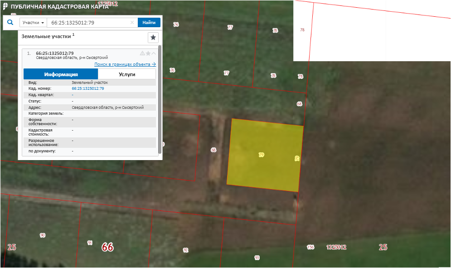The image size is (451, 268).
Task: Open the Участки search type dropdown
Action: 33,23
